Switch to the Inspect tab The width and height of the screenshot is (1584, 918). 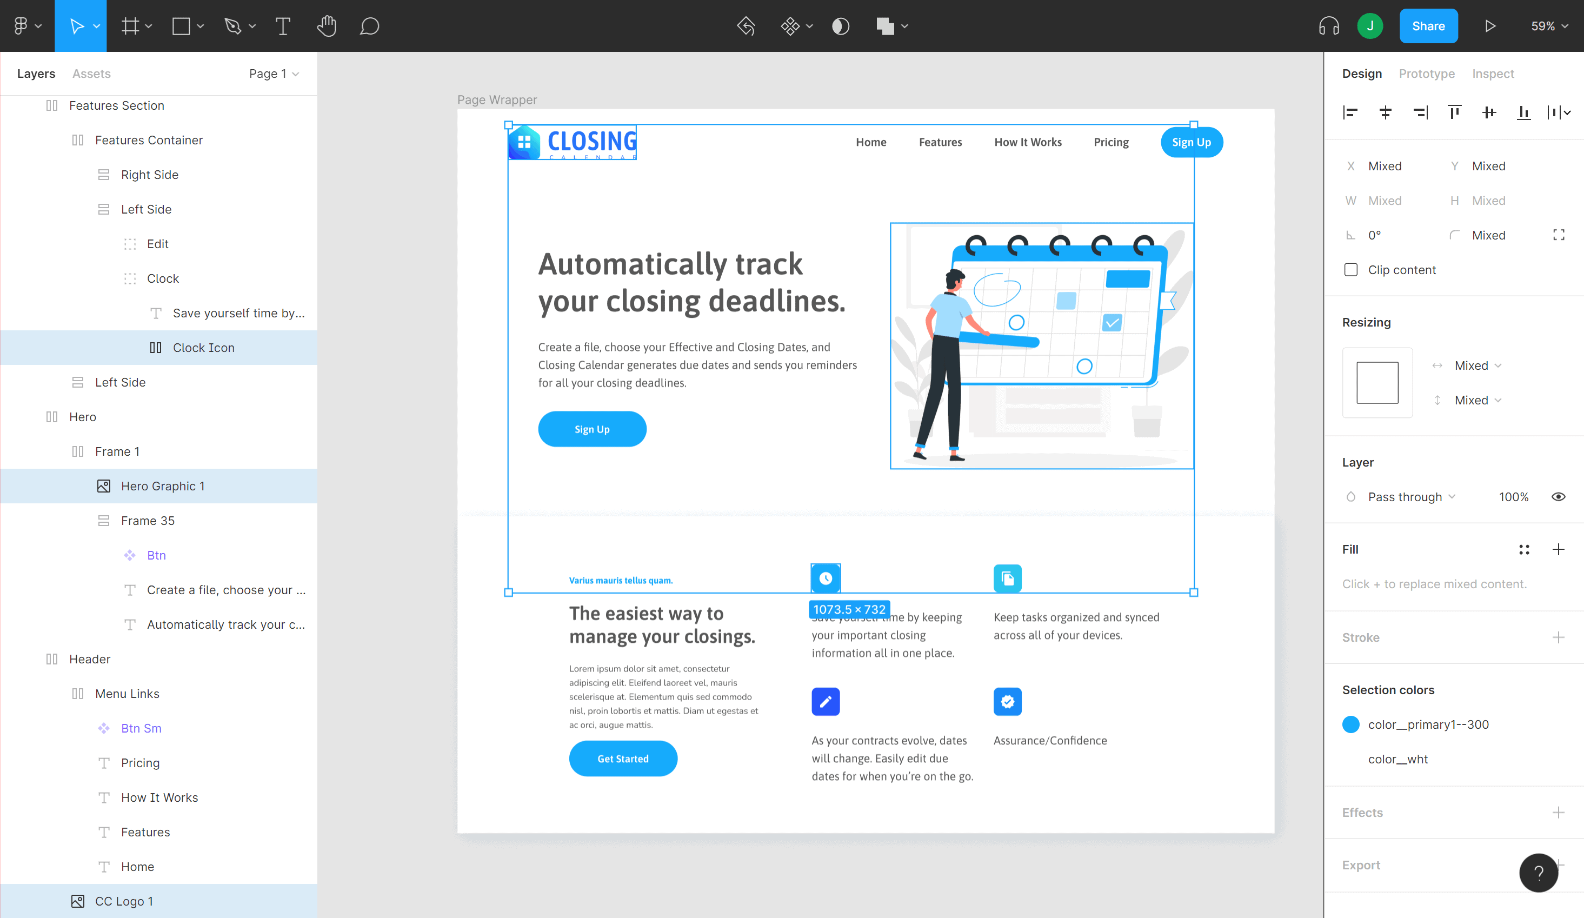point(1493,73)
